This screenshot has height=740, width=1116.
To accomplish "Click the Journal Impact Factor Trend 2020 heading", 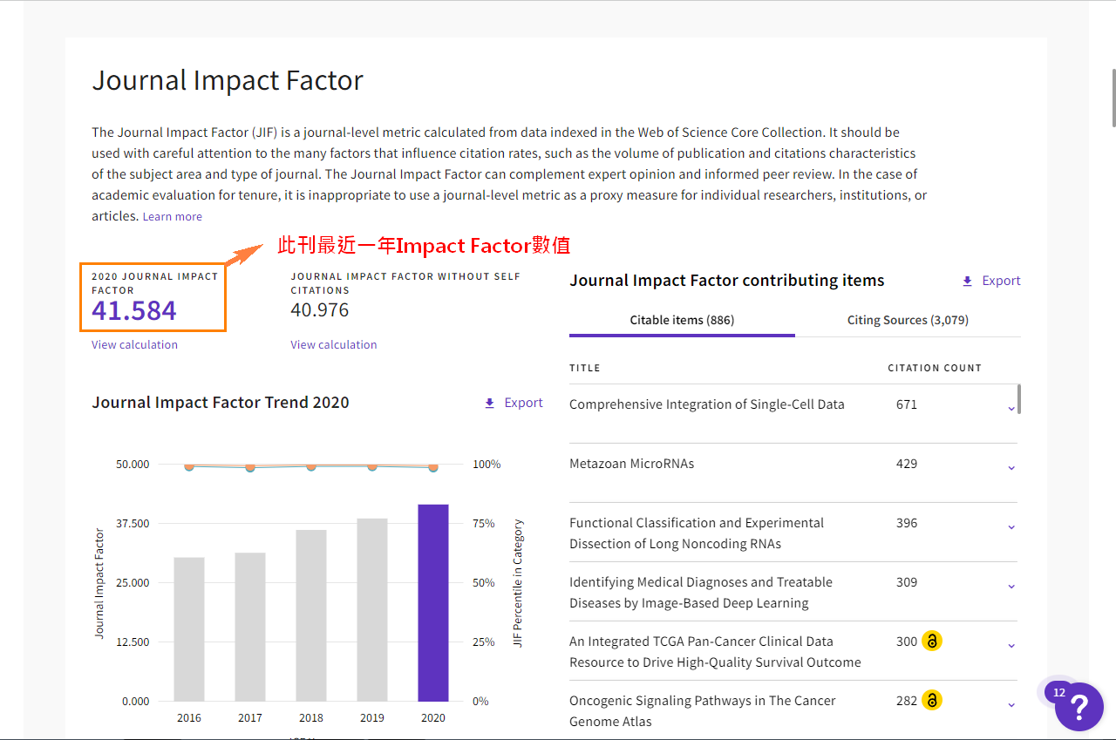I will coord(221,403).
